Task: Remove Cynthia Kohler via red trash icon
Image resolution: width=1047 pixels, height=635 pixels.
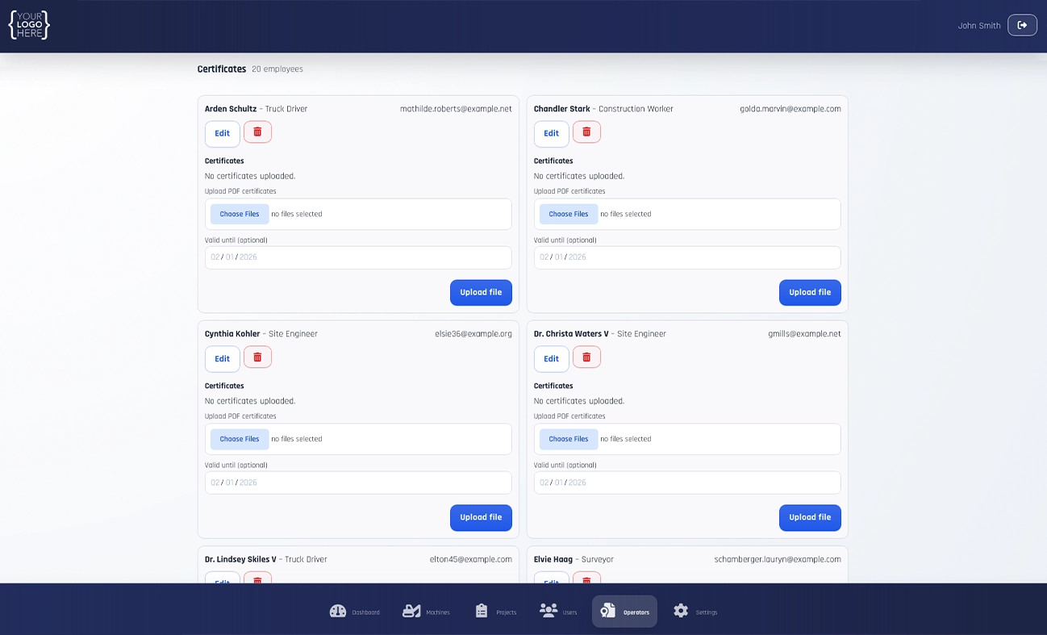Action: point(257,357)
